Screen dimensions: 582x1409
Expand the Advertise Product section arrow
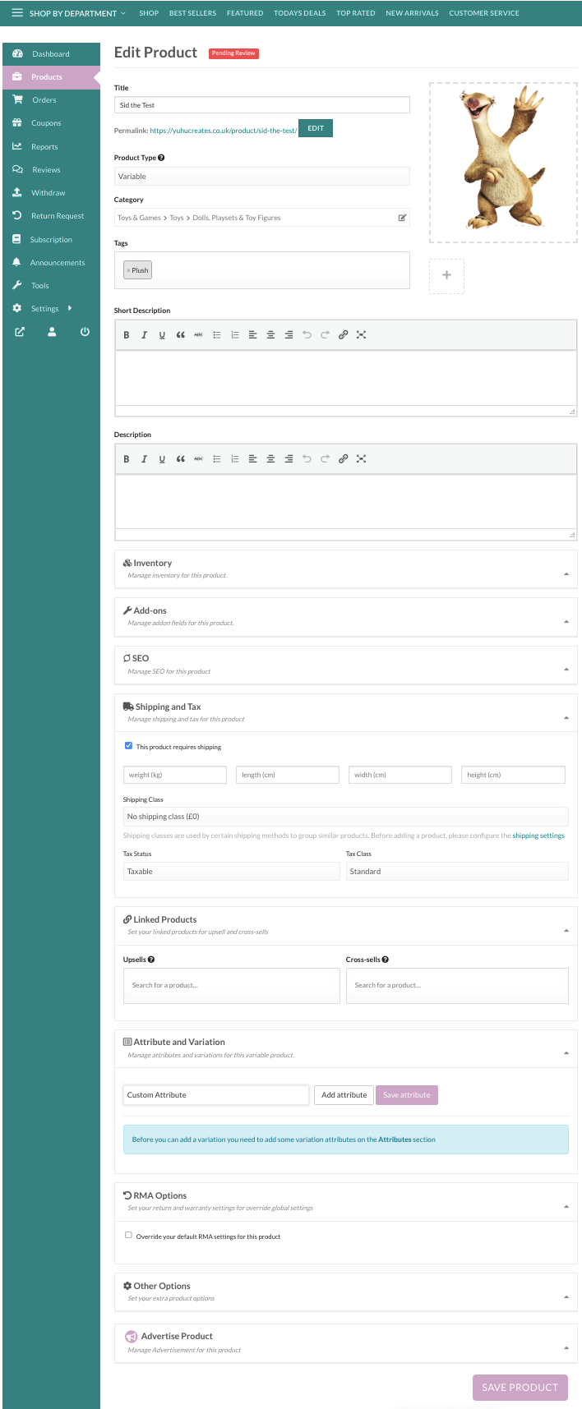pos(566,1348)
